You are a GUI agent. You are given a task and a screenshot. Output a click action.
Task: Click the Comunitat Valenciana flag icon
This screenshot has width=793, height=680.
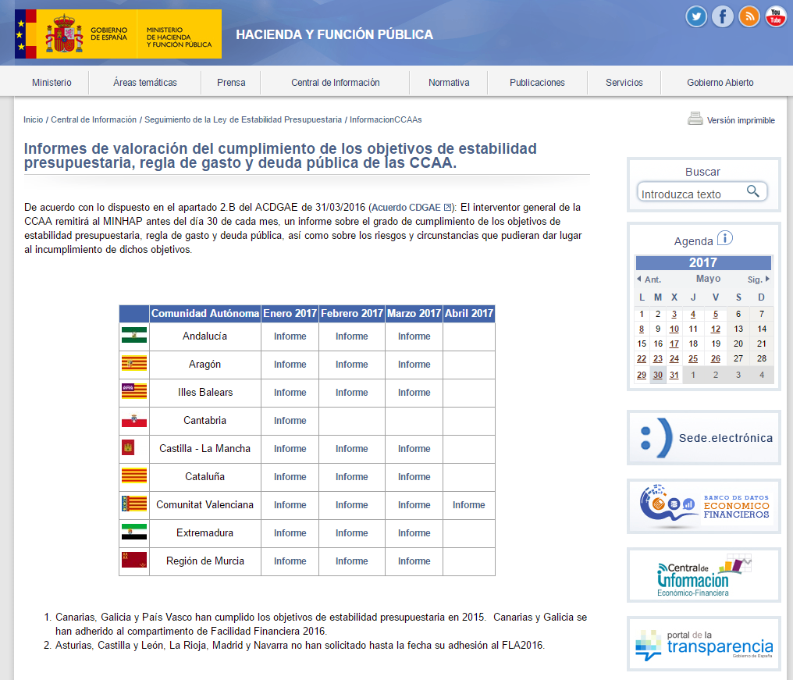134,504
